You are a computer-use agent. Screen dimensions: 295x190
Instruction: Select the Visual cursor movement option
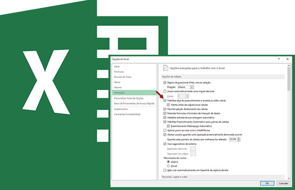click(x=168, y=166)
